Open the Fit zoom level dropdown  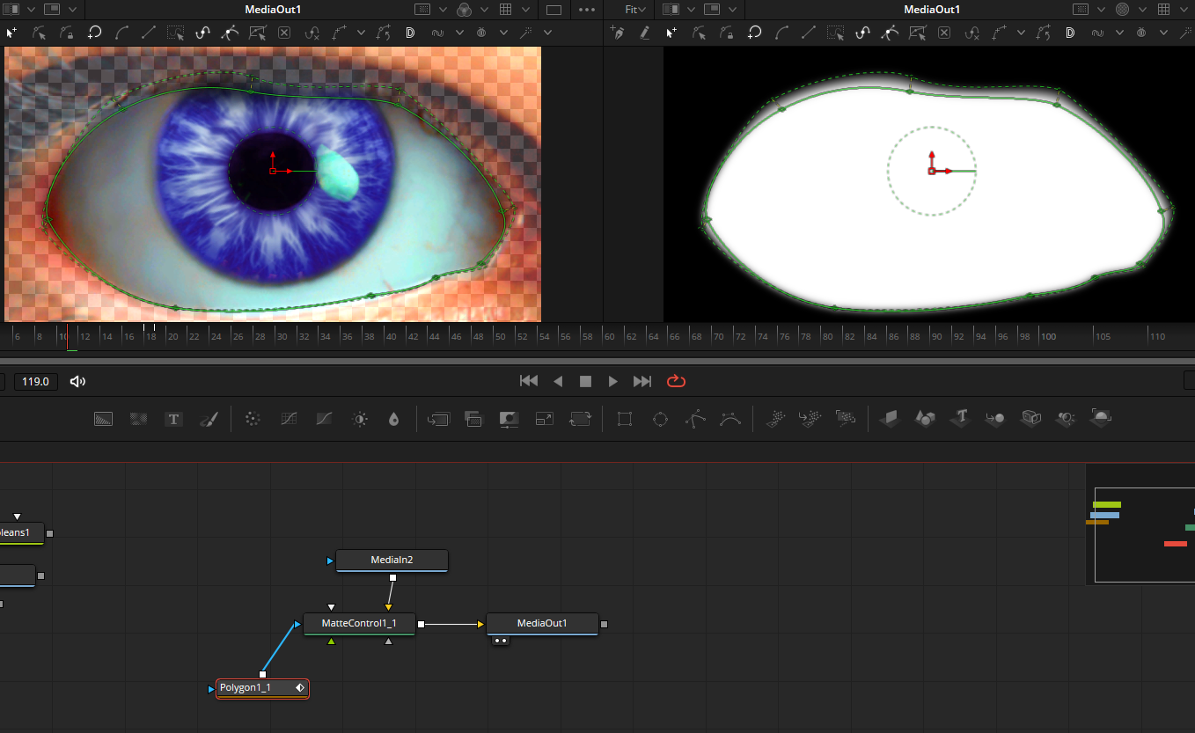[x=634, y=10]
